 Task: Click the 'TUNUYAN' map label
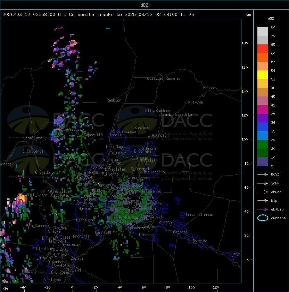(74, 270)
